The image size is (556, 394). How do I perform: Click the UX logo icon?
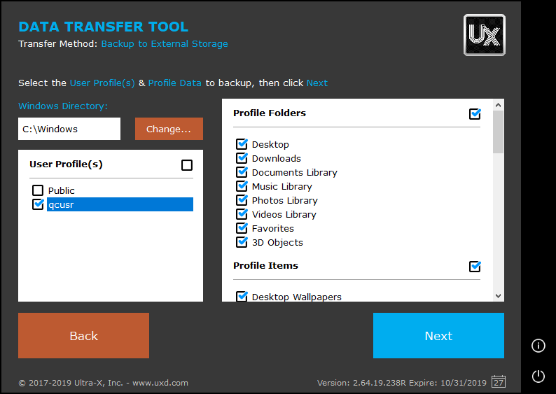coord(484,35)
